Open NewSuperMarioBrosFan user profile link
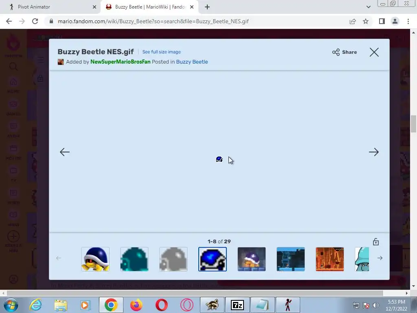This screenshot has height=313, width=417. coord(120,62)
